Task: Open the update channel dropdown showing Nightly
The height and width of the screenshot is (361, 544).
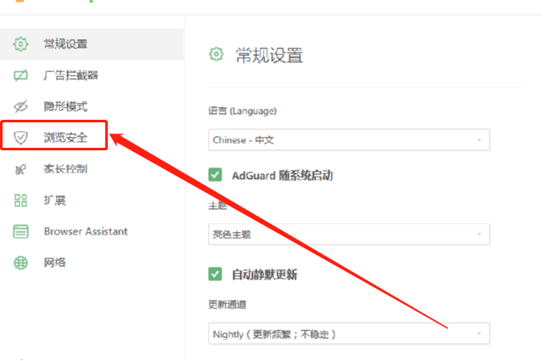Action: click(349, 334)
